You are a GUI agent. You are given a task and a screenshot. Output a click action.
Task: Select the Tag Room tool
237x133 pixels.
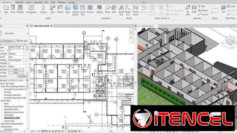[161, 10]
